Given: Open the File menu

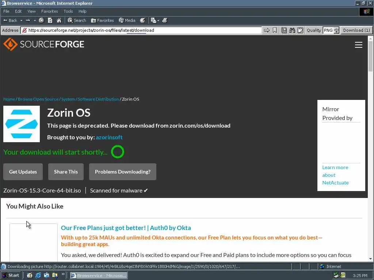Looking at the screenshot, I should pos(6,11).
